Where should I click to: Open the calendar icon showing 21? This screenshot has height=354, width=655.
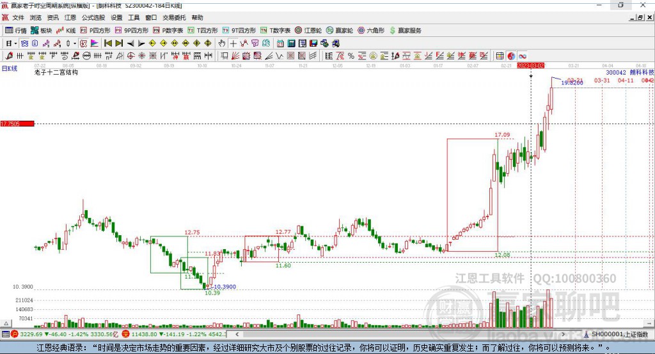point(280,43)
